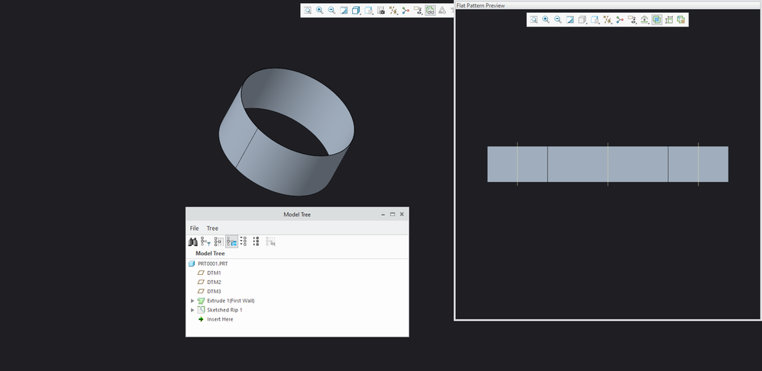Viewport: 762px width, 371px height.
Task: Click Zoom In in the main graphics toolbar
Action: tap(320, 11)
